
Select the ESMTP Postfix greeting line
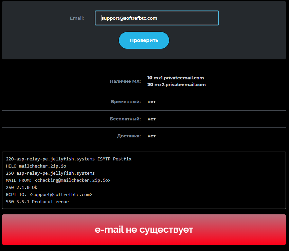click(x=69, y=159)
